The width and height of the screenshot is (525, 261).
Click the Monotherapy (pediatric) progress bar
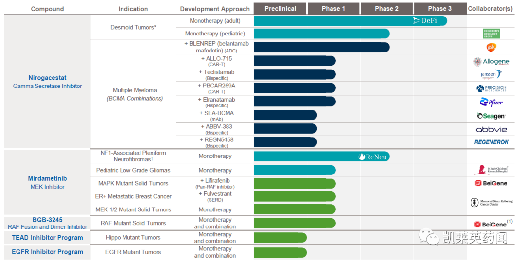click(322, 34)
